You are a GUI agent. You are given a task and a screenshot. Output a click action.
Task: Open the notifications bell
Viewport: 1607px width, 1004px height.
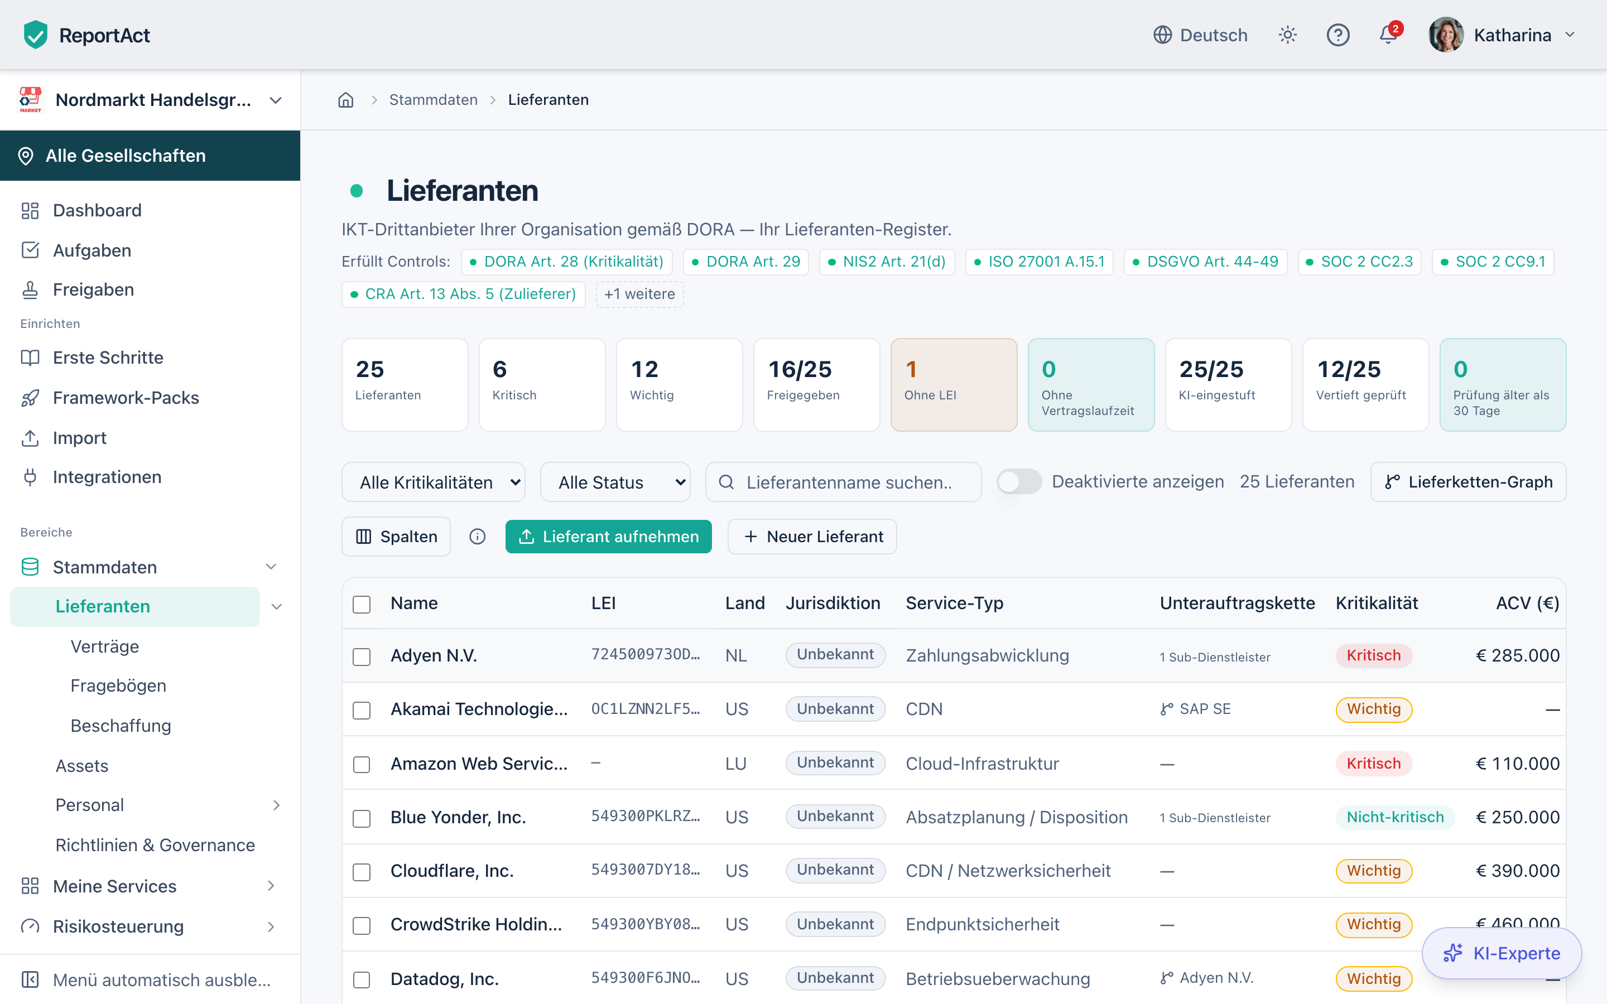(1388, 35)
